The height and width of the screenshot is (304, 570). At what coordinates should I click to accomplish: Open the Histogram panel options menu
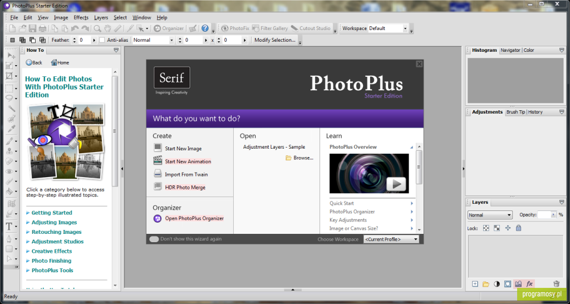(x=562, y=50)
